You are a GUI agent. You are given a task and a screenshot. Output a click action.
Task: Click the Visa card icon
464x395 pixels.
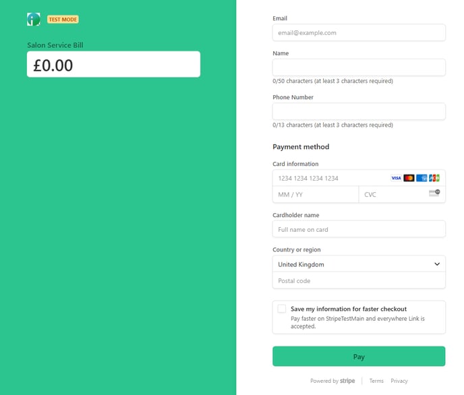(x=396, y=178)
